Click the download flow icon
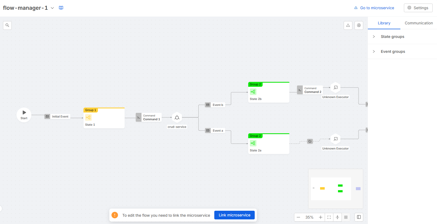This screenshot has width=437, height=224. click(x=348, y=25)
